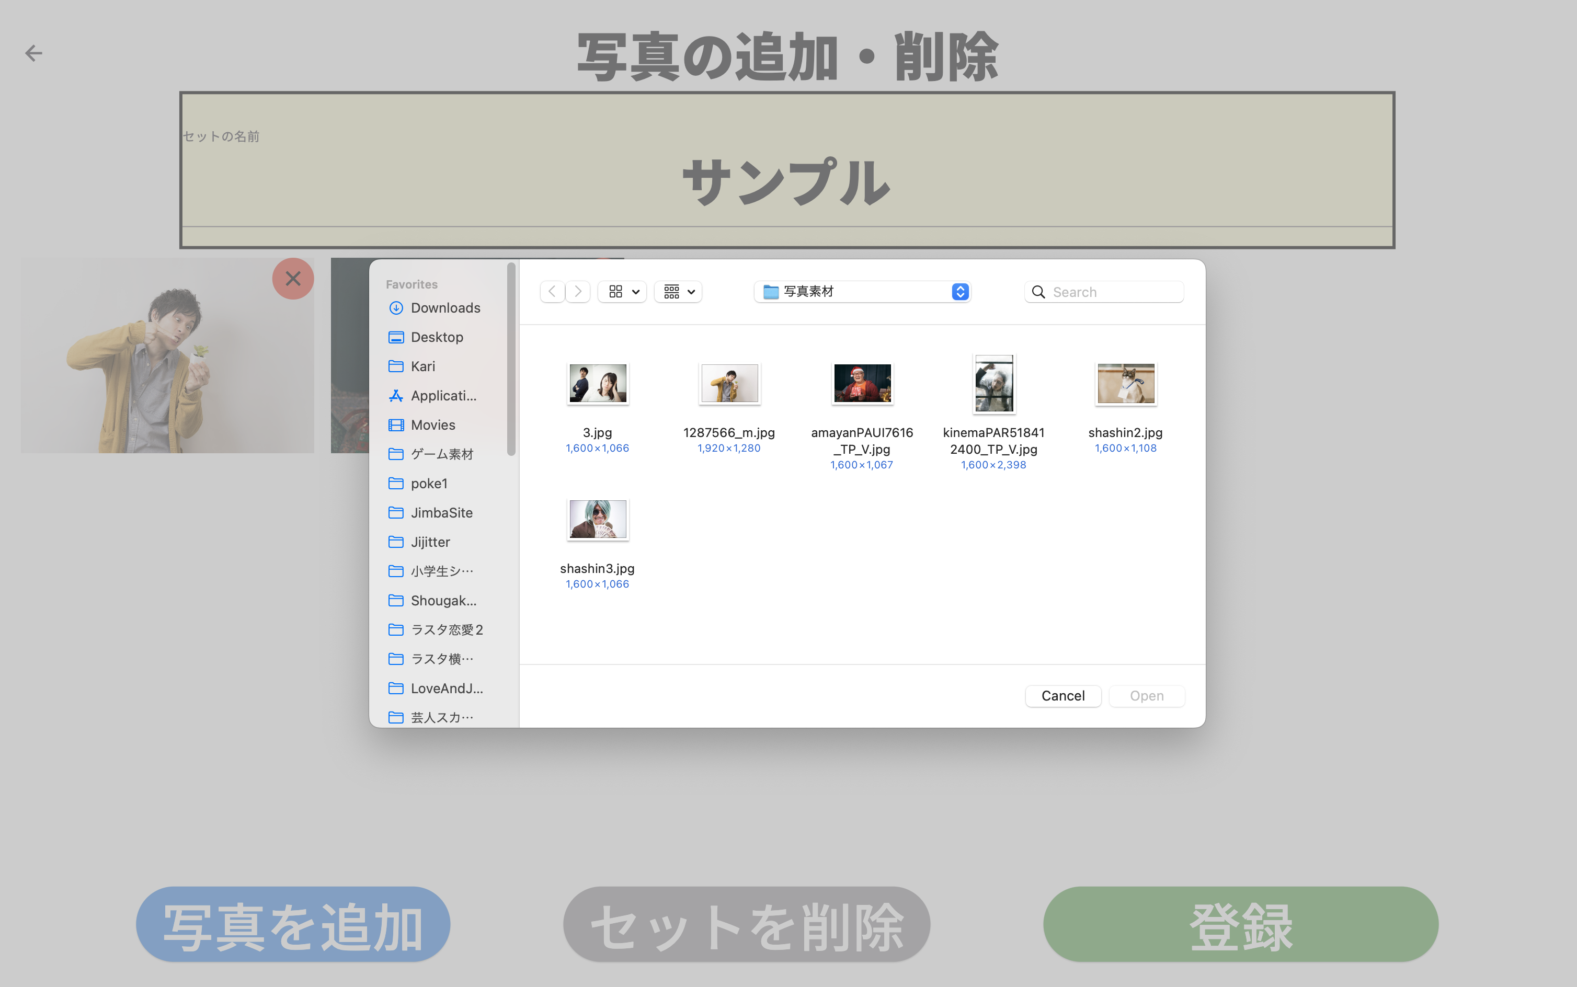Open the icon view mode dropdown
The image size is (1577, 987).
pos(623,292)
